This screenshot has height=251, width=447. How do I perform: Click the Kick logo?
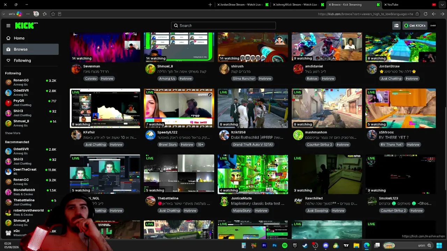[x=26, y=25]
